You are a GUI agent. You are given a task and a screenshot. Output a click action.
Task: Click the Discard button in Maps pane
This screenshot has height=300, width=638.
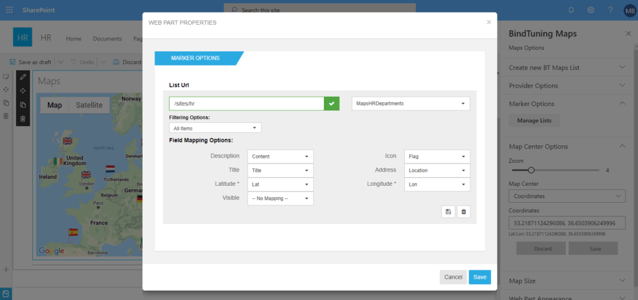[x=541, y=248]
